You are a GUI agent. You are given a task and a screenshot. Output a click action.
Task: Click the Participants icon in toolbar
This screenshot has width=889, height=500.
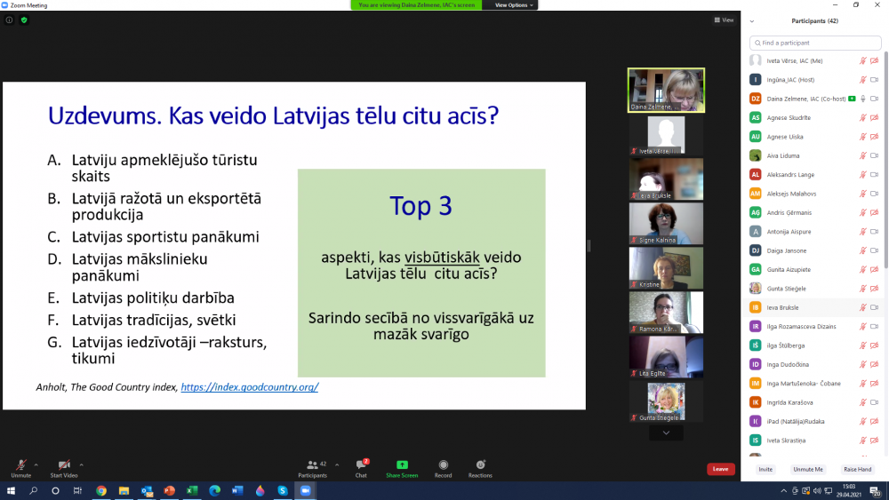pyautogui.click(x=312, y=465)
